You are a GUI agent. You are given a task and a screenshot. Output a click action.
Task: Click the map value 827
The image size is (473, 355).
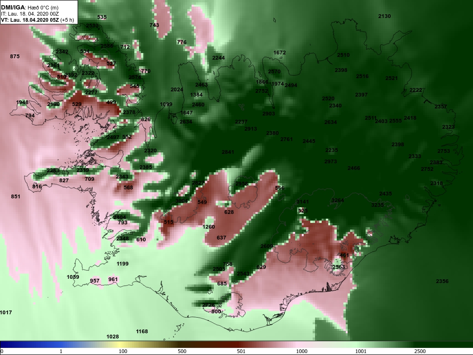(64, 180)
